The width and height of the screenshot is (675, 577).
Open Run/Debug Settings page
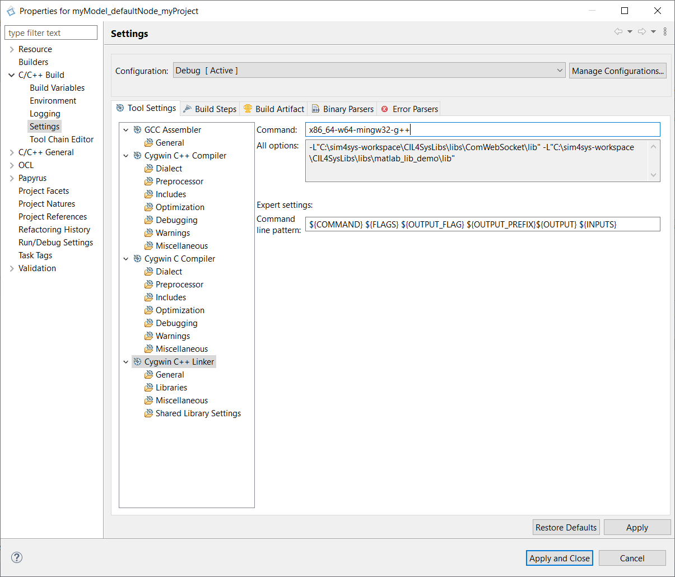pyautogui.click(x=55, y=243)
